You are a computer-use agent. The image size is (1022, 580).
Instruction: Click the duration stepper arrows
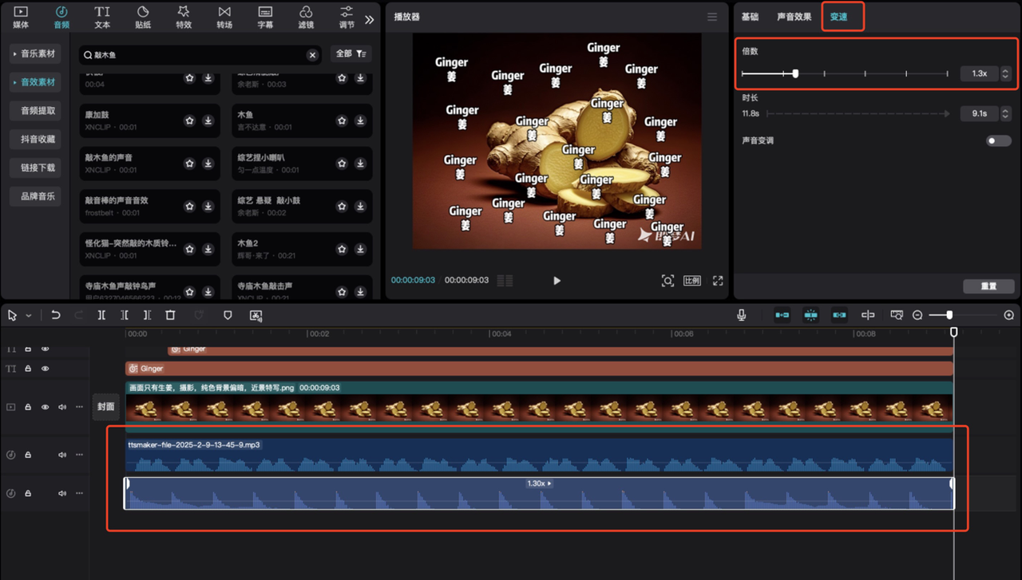click(1005, 113)
